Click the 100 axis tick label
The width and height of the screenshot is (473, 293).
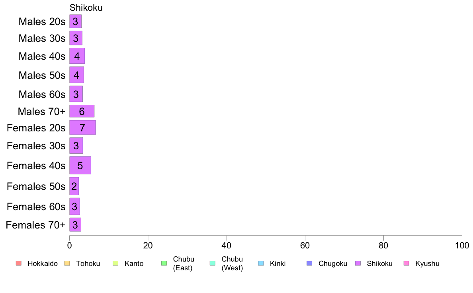pos(462,245)
